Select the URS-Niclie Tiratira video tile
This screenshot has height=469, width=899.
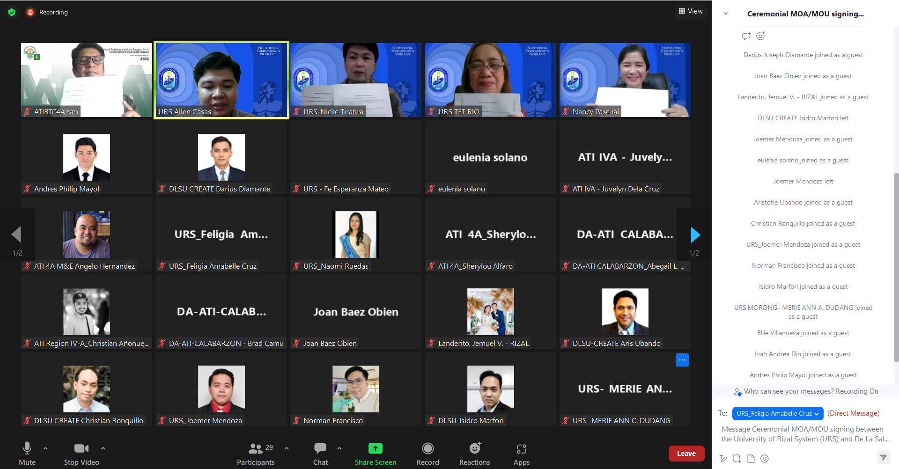pos(356,80)
